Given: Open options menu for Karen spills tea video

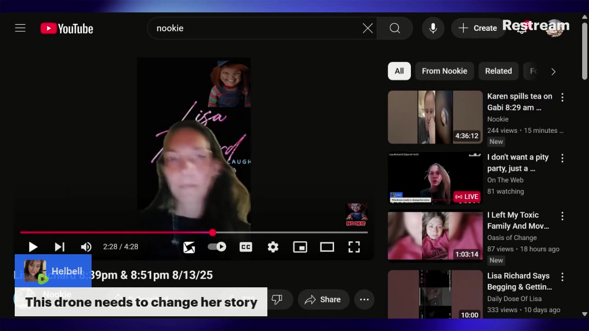Looking at the screenshot, I should click(x=562, y=97).
